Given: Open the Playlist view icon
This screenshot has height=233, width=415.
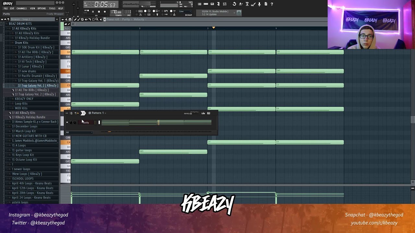Looking at the screenshot, I should 200,4.
